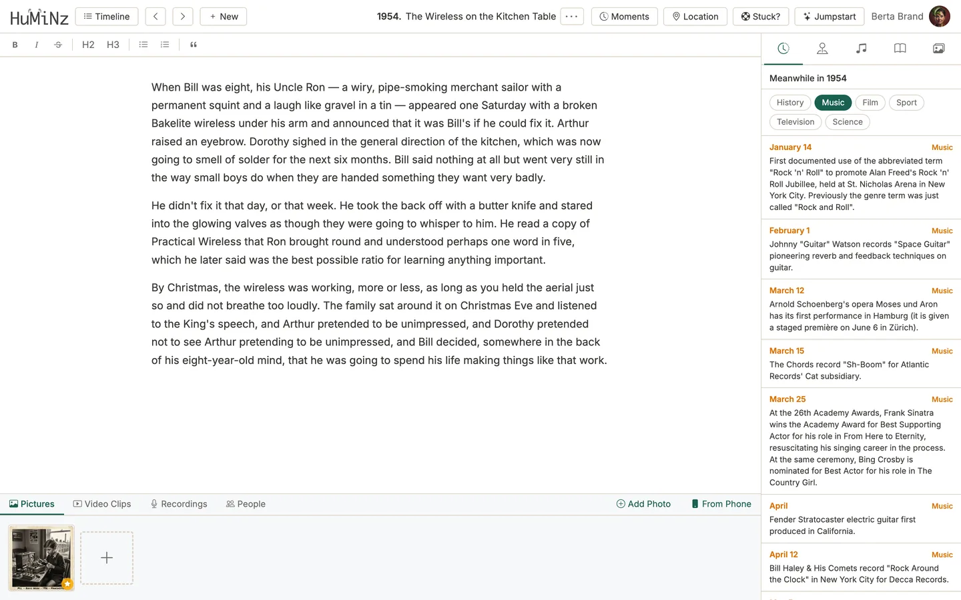Filter Meanwhile events by Television
This screenshot has height=600, width=961.
[x=795, y=122]
